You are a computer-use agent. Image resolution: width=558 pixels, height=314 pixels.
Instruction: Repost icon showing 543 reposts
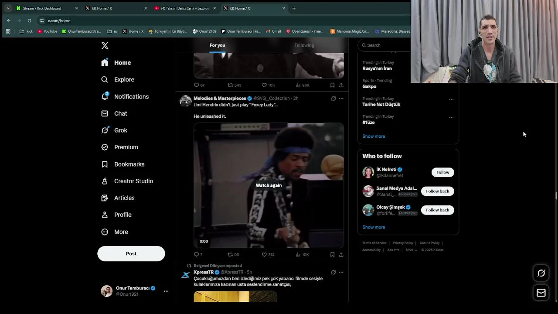coord(230,85)
